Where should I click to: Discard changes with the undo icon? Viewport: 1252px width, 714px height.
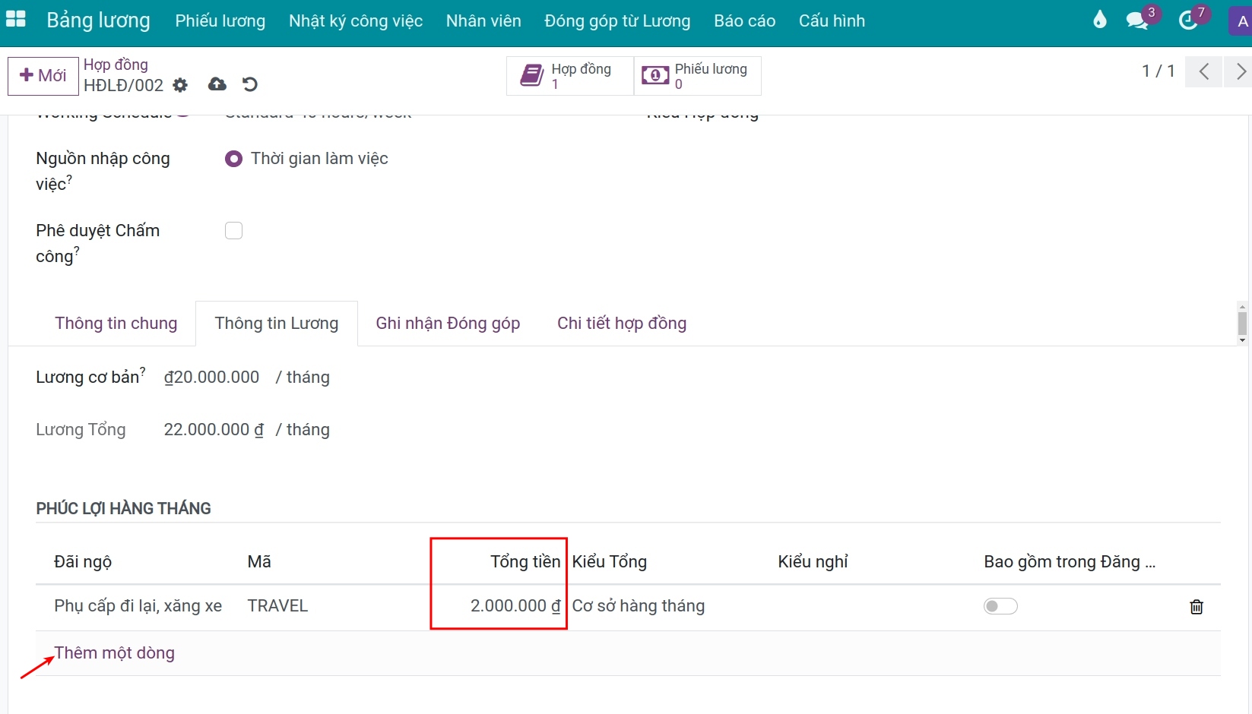250,84
